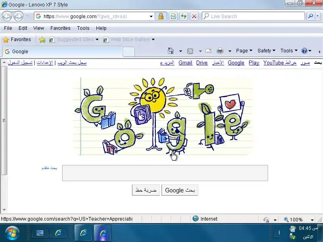The height and width of the screenshot is (242, 323).
Task: Click the Print printer icon
Action: (220, 51)
